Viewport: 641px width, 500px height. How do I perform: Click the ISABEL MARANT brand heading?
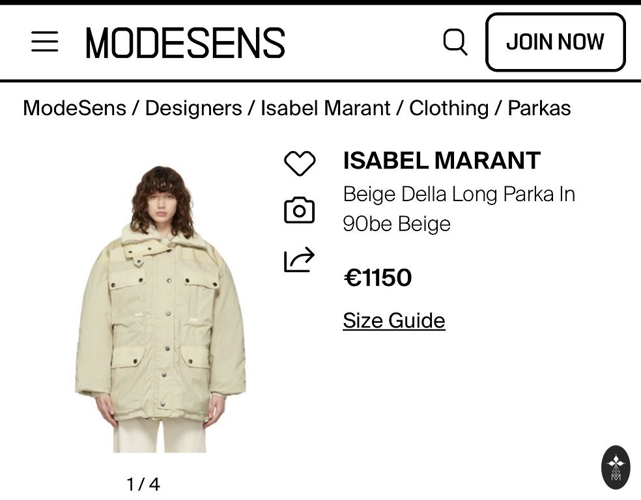tap(442, 161)
